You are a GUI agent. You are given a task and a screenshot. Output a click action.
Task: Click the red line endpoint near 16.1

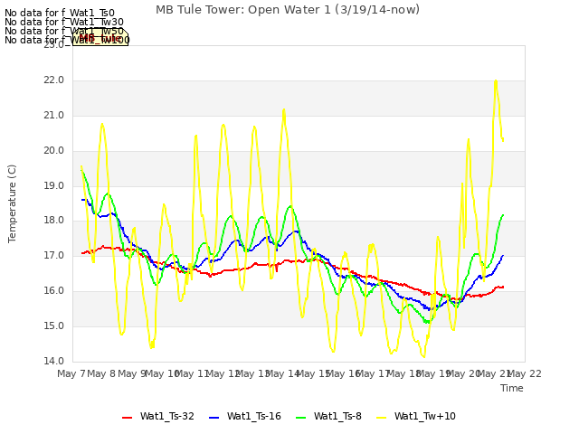pos(503,287)
